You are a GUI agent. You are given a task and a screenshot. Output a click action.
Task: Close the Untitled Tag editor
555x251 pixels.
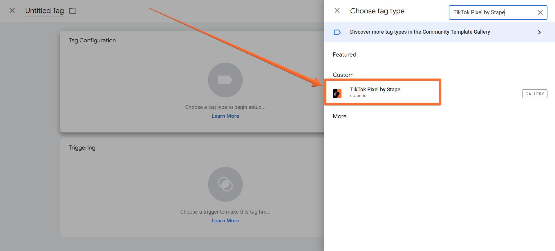coord(12,11)
